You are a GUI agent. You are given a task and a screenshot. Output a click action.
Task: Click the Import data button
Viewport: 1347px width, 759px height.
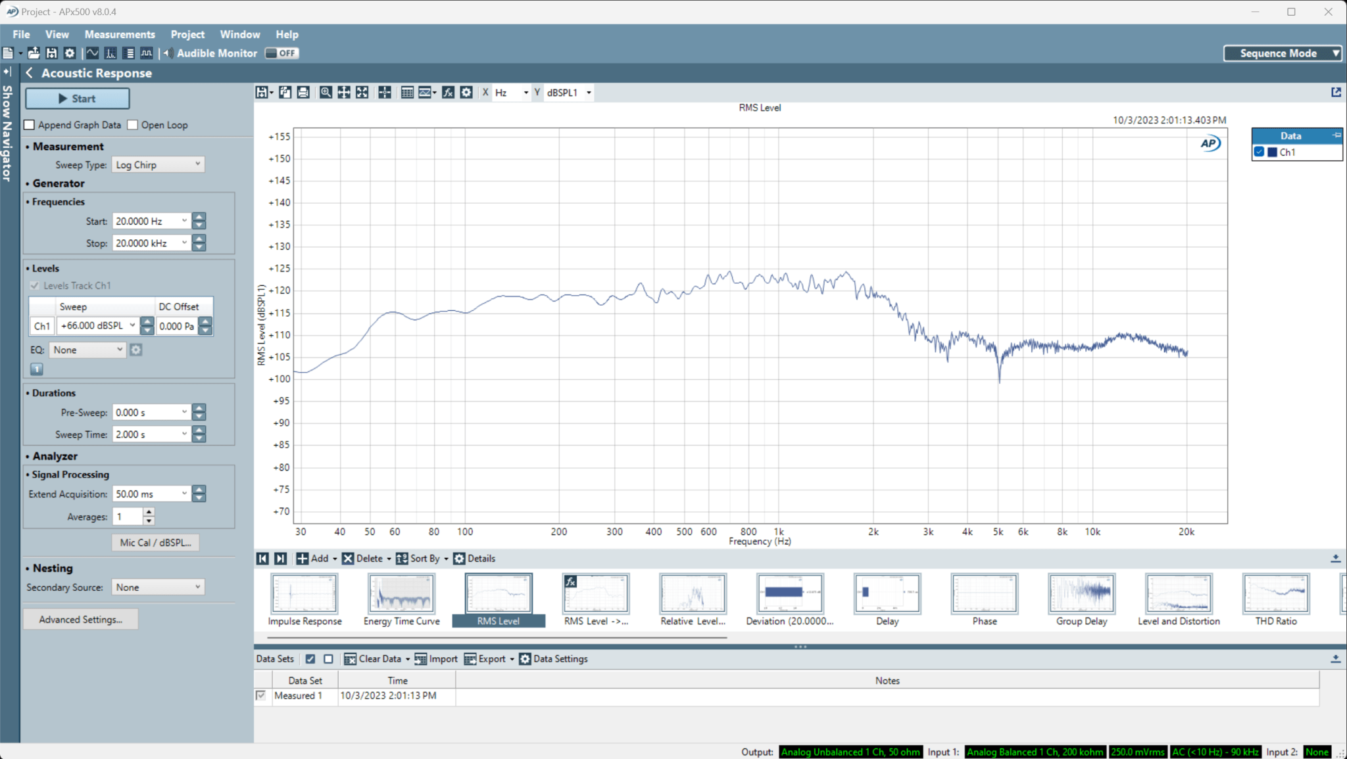pyautogui.click(x=436, y=659)
